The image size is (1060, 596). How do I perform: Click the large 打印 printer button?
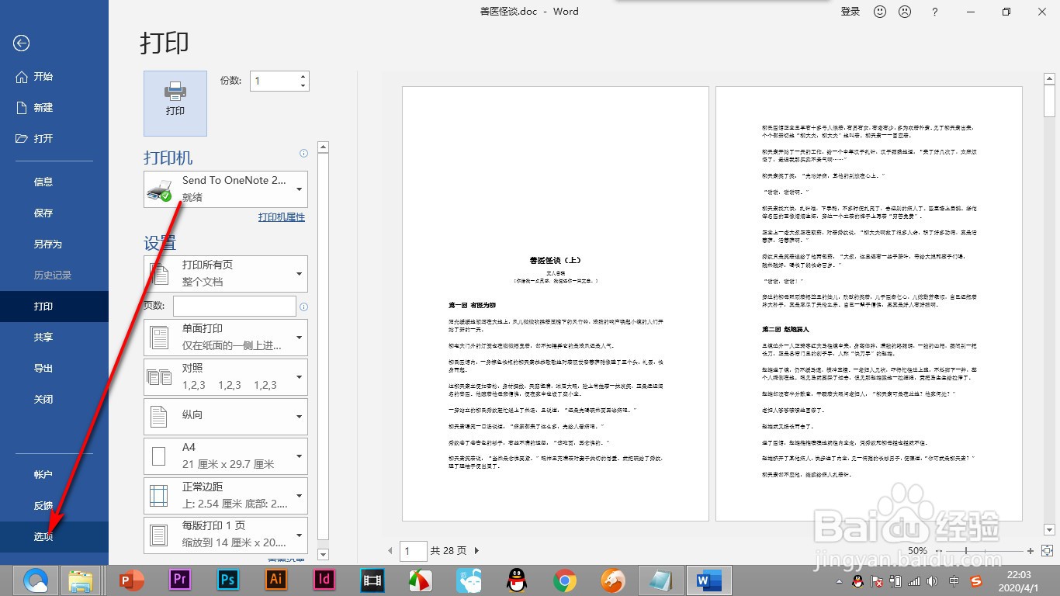(175, 103)
